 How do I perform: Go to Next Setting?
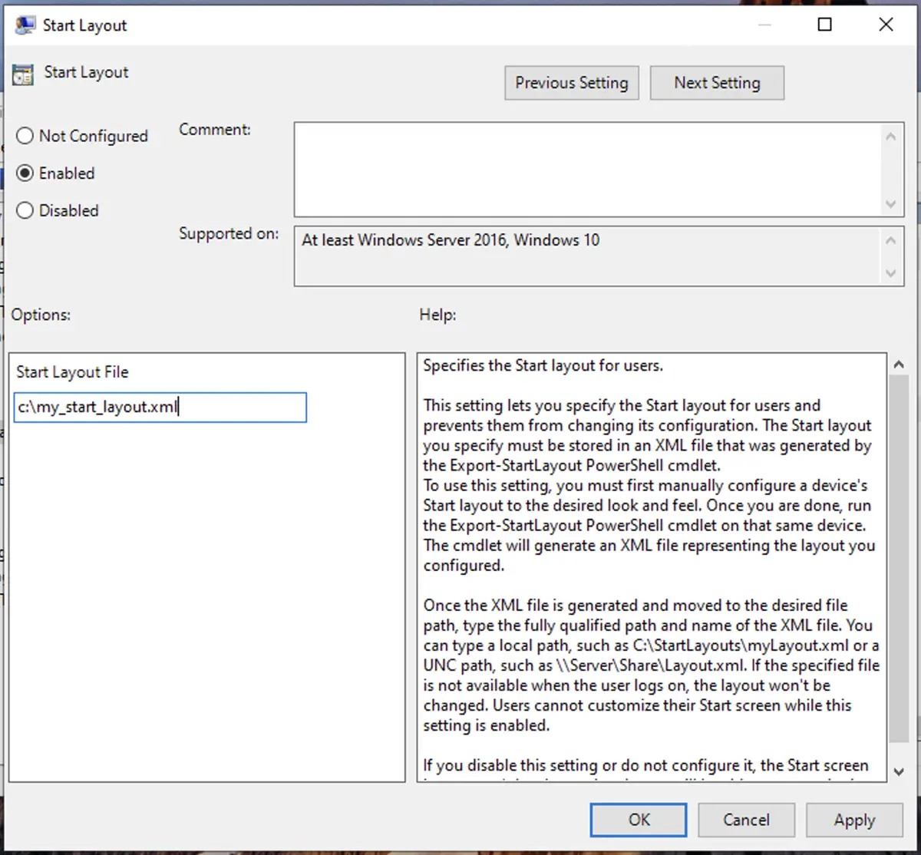click(x=717, y=83)
